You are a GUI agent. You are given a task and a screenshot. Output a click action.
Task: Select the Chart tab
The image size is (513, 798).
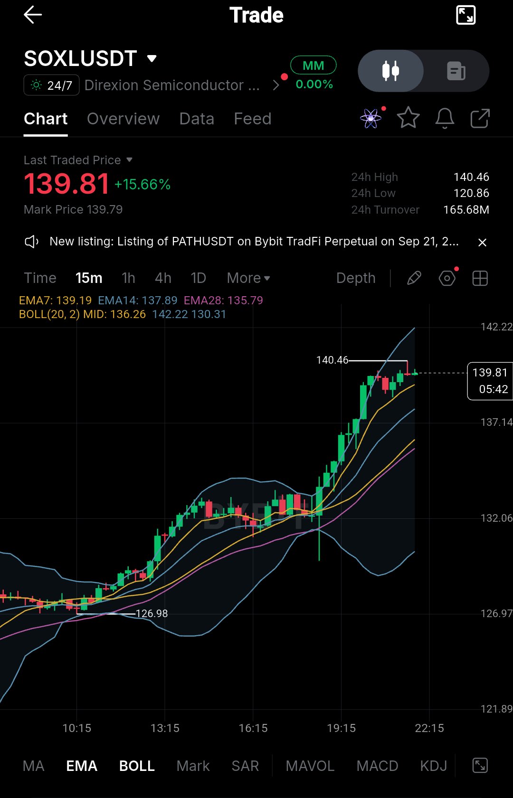point(46,119)
